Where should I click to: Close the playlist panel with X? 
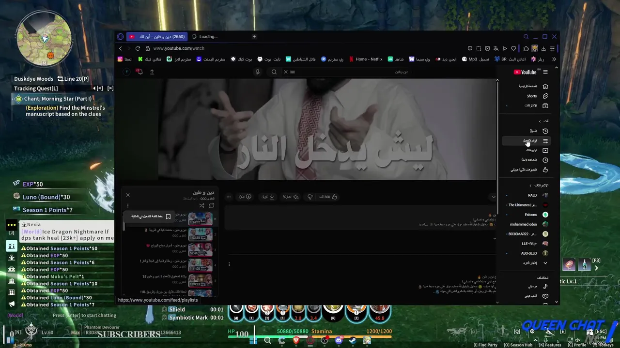click(128, 195)
